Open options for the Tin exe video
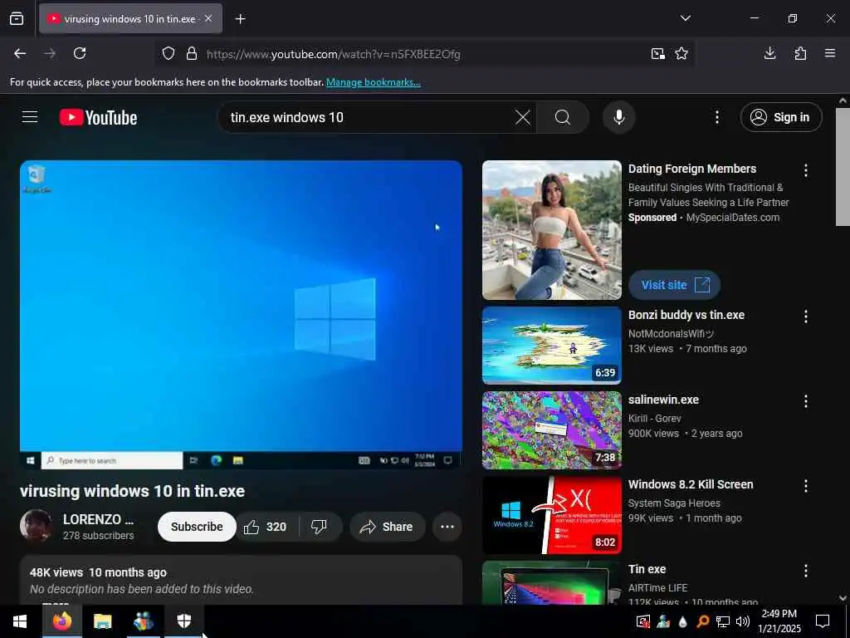 tap(805, 570)
